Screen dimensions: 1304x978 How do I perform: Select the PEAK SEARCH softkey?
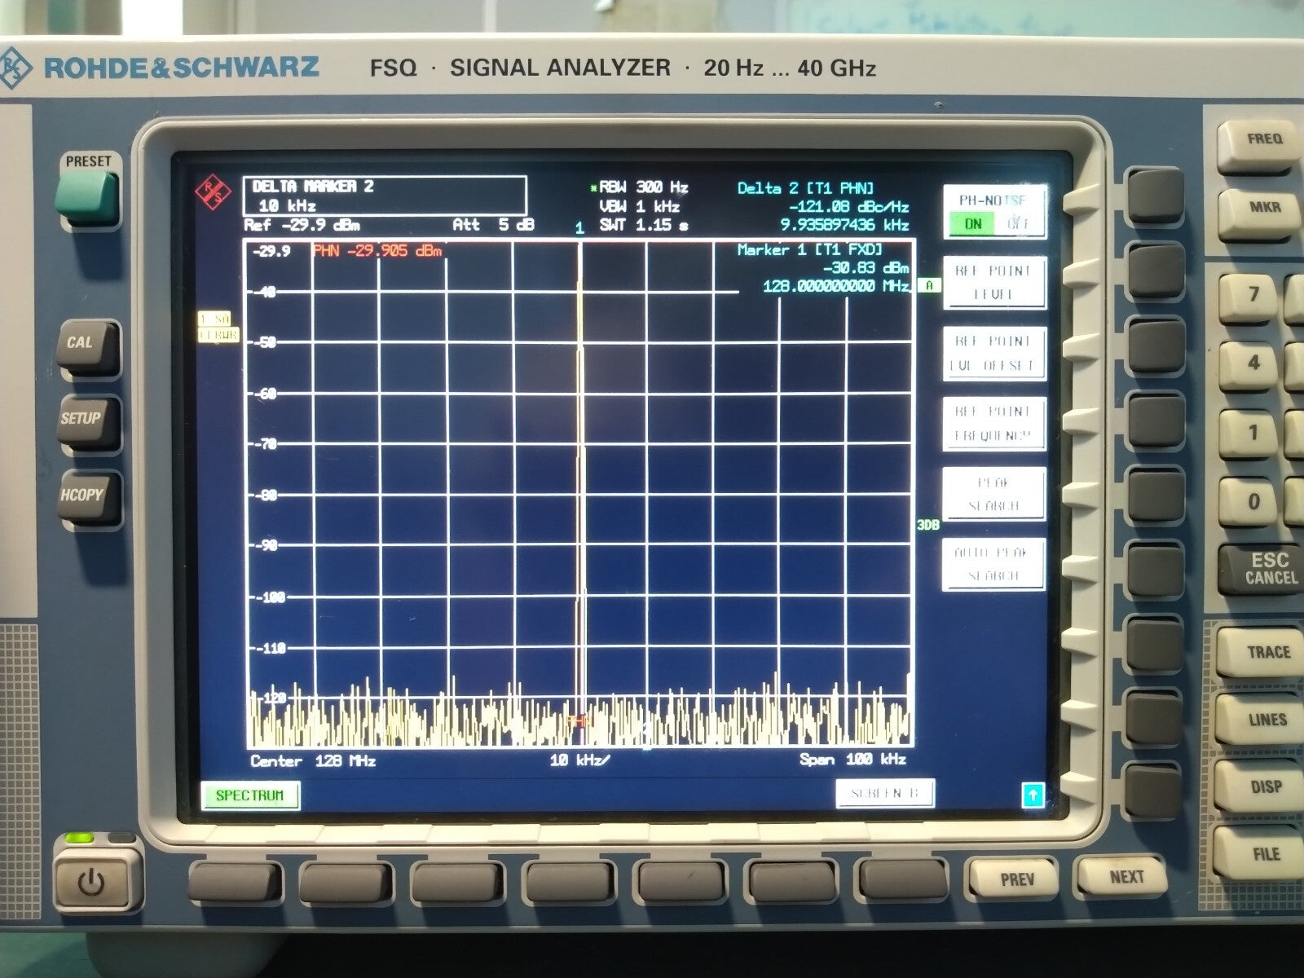pyautogui.click(x=993, y=495)
